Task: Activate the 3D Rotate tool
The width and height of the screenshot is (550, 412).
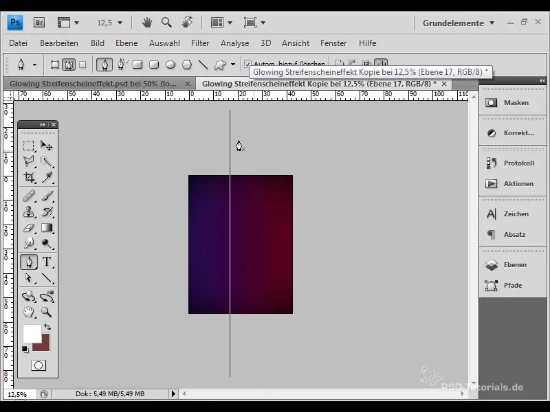Action: point(29,297)
